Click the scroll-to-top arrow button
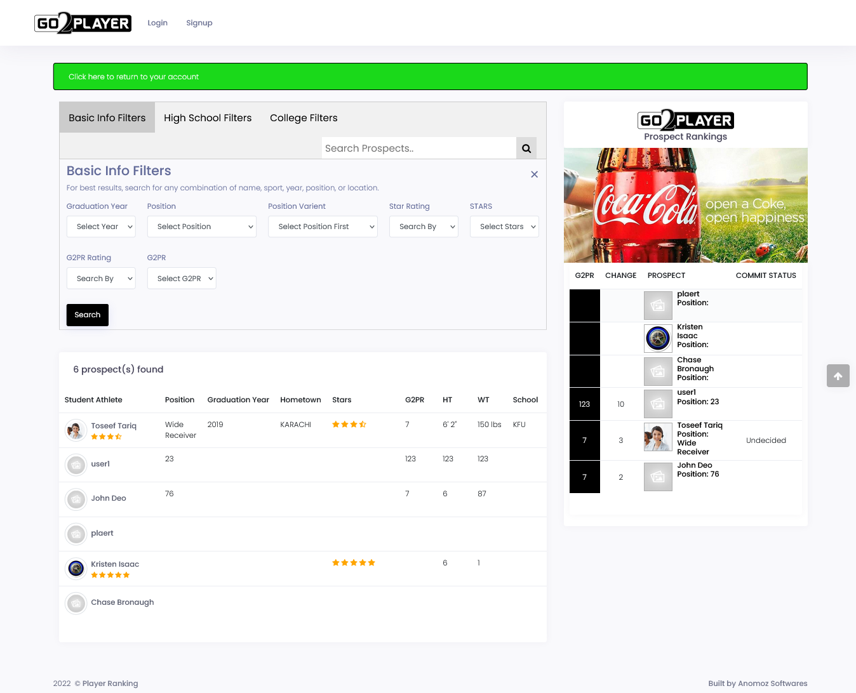 pos(838,376)
